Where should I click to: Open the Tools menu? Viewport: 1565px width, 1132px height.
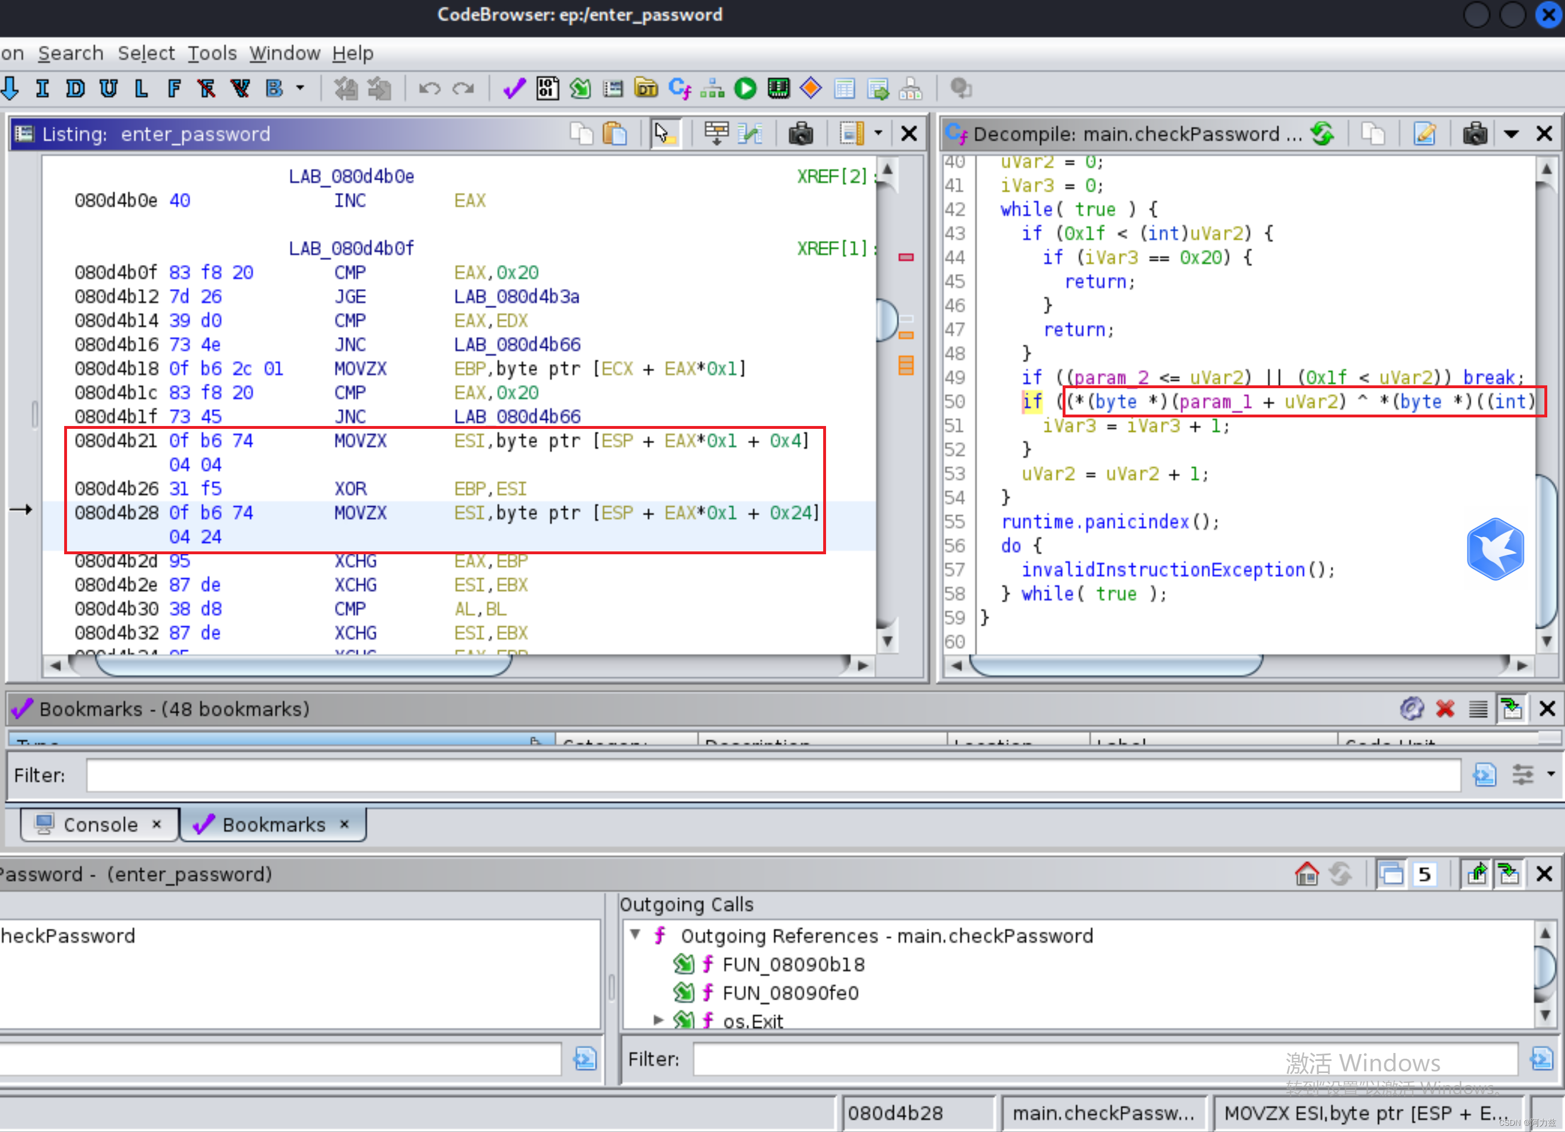click(x=212, y=53)
